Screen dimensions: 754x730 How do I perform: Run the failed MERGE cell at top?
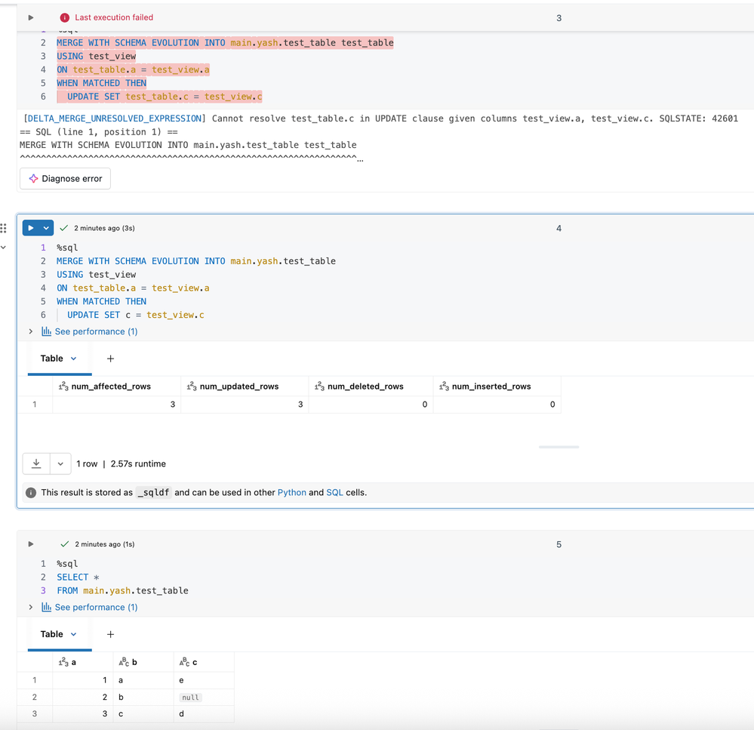[30, 17]
